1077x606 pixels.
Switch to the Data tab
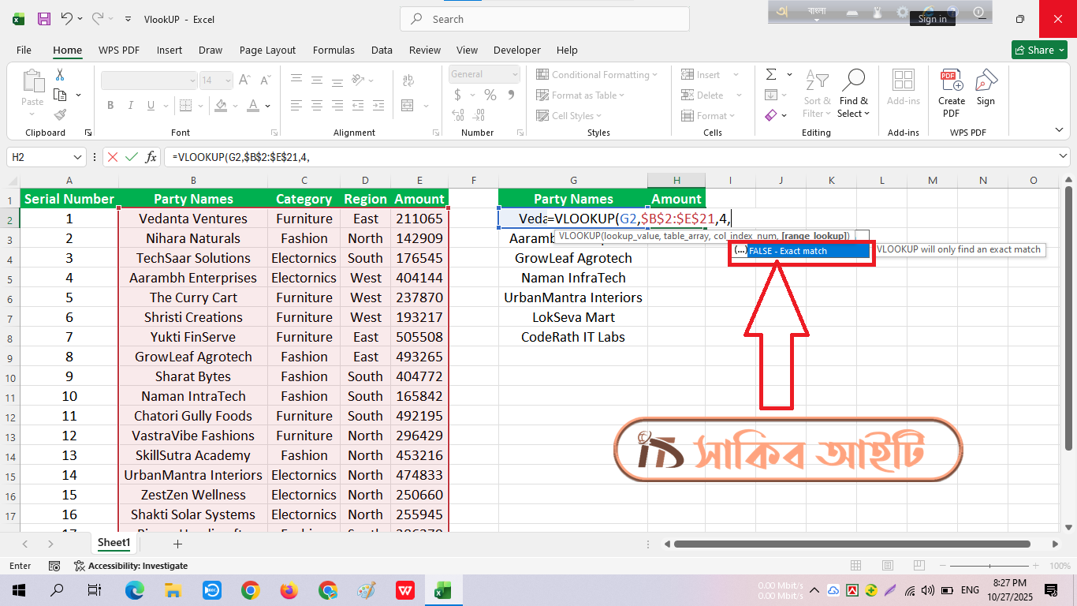click(x=382, y=50)
